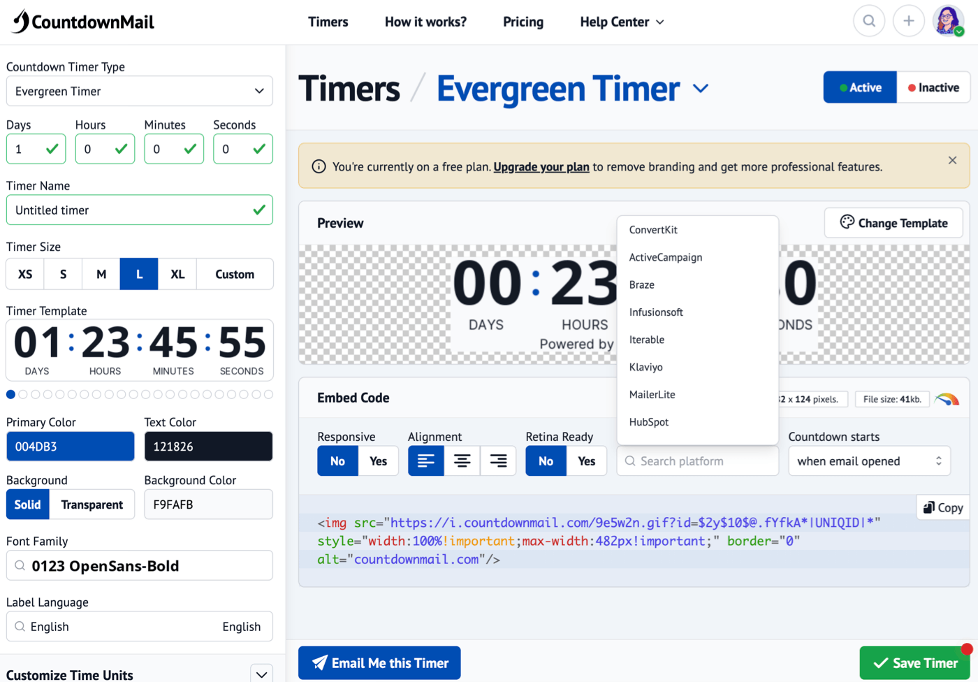
Task: Click the magnifier in Label Language field
Action: 20,626
